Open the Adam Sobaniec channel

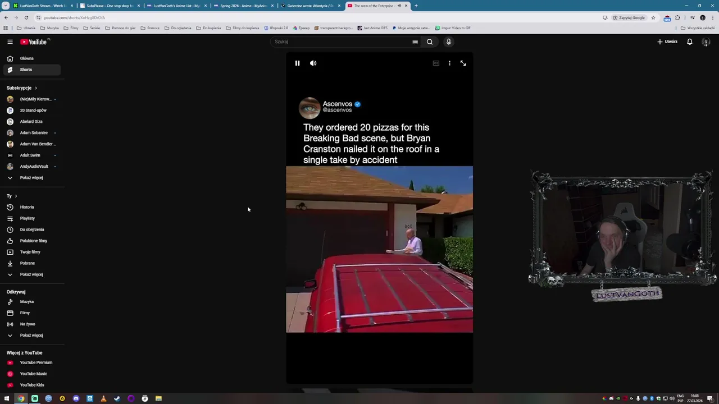31,133
